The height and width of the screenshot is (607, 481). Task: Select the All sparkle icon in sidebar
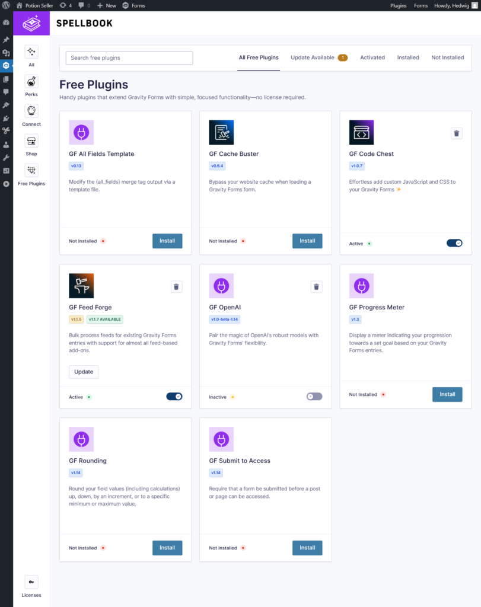click(31, 52)
